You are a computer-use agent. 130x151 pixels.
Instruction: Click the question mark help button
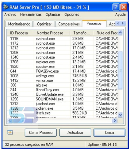click(x=116, y=7)
